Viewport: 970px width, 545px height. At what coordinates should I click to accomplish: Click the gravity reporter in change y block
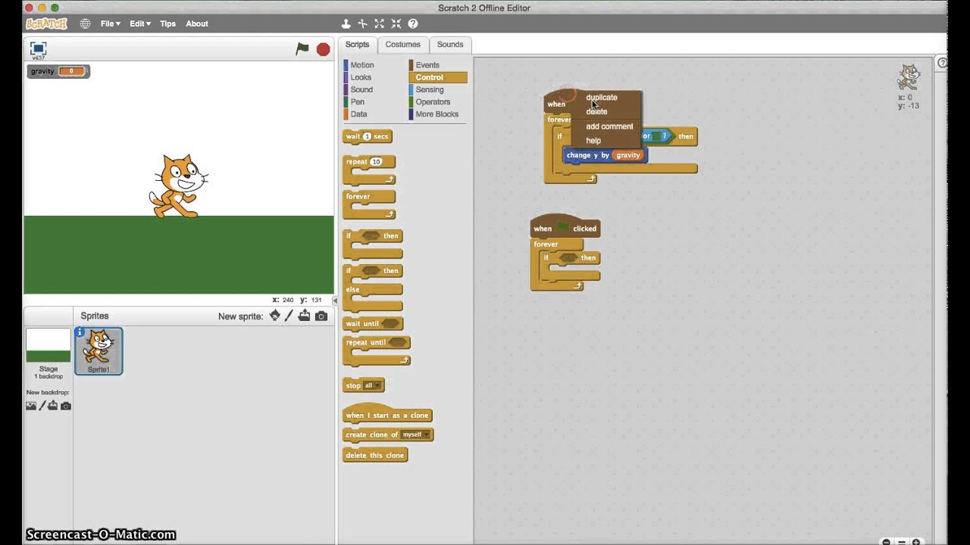click(x=627, y=155)
